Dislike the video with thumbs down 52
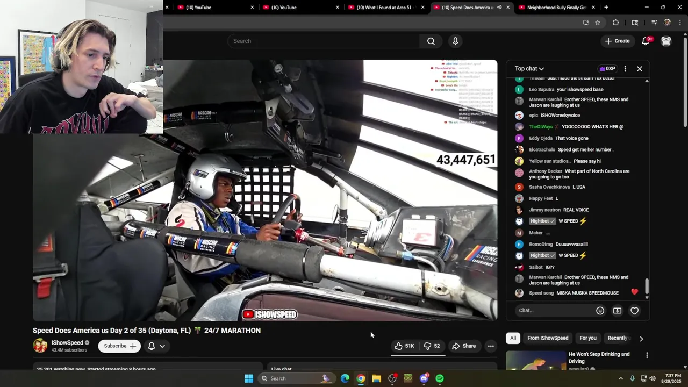This screenshot has width=688, height=387. [432, 346]
